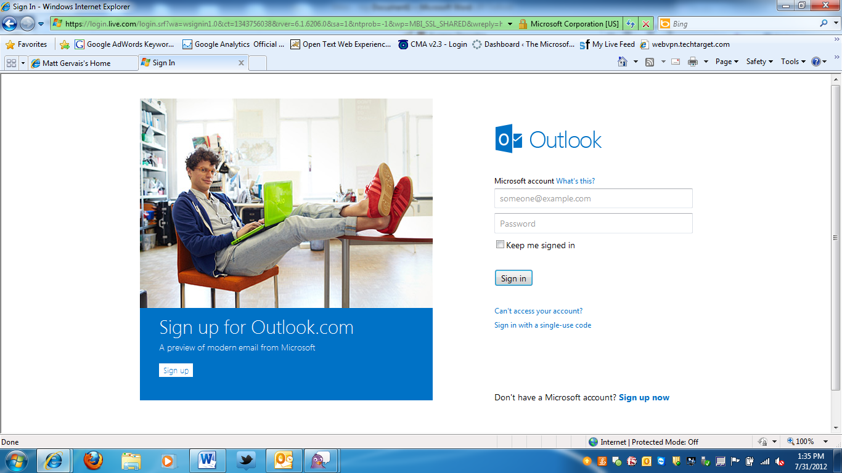Click the Outlook logo
This screenshot has width=842, height=473.
(549, 139)
